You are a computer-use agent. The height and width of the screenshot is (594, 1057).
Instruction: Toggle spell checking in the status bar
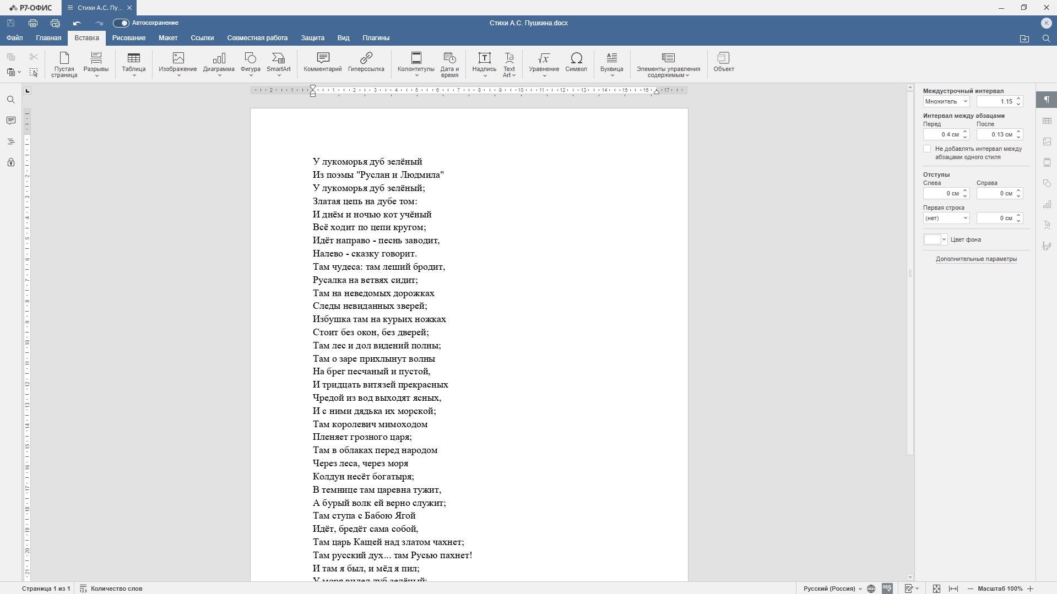coord(887,588)
